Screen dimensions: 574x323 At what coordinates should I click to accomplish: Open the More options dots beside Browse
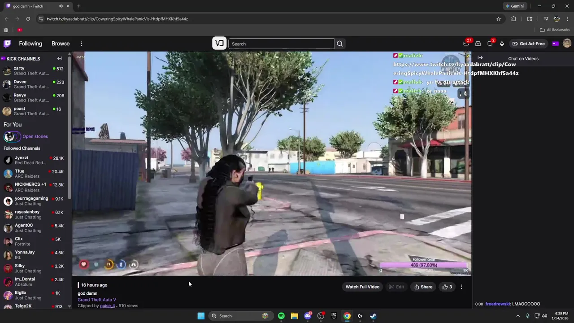coord(82,44)
